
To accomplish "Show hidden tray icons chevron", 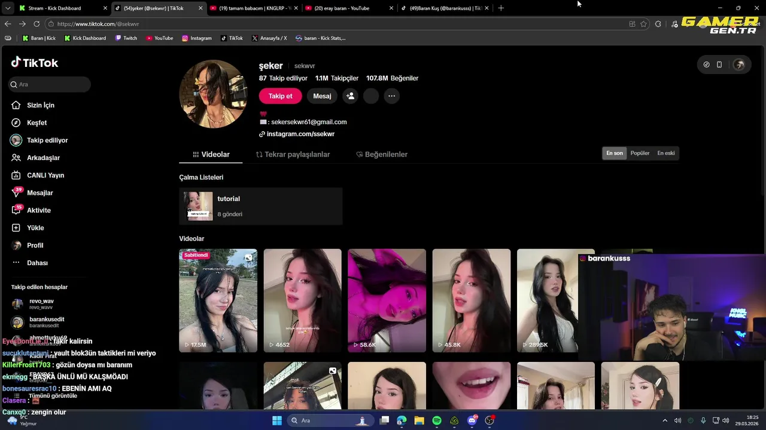I will click(665, 420).
